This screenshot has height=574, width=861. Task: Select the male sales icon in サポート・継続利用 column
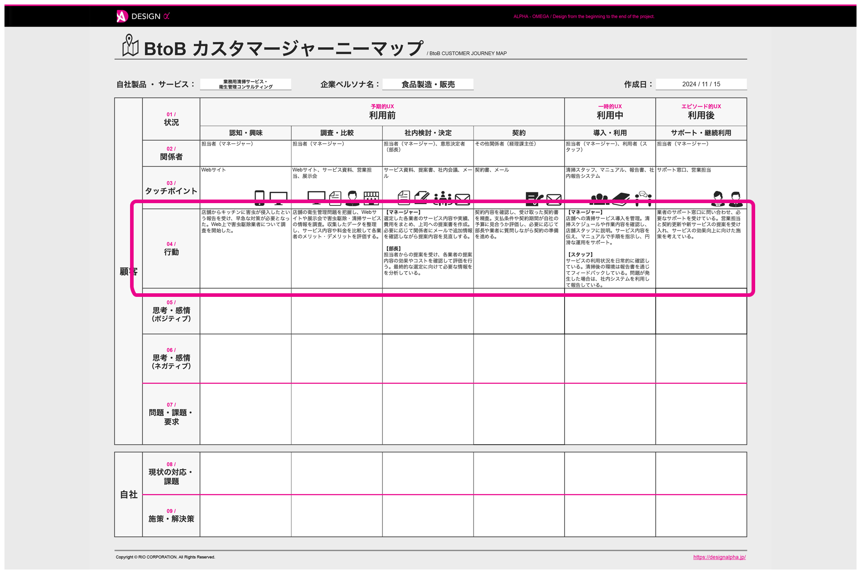coord(736,198)
